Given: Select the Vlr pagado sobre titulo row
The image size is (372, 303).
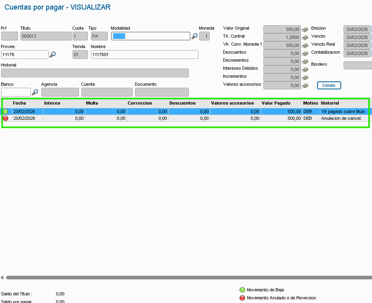Looking at the screenshot, I should coord(185,111).
